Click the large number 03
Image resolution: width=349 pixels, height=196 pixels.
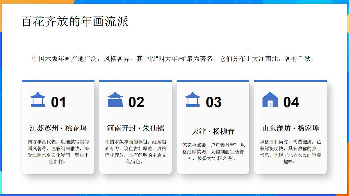pyautogui.click(x=214, y=102)
